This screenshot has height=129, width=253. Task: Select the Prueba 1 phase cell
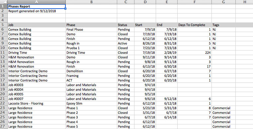coord(91,48)
